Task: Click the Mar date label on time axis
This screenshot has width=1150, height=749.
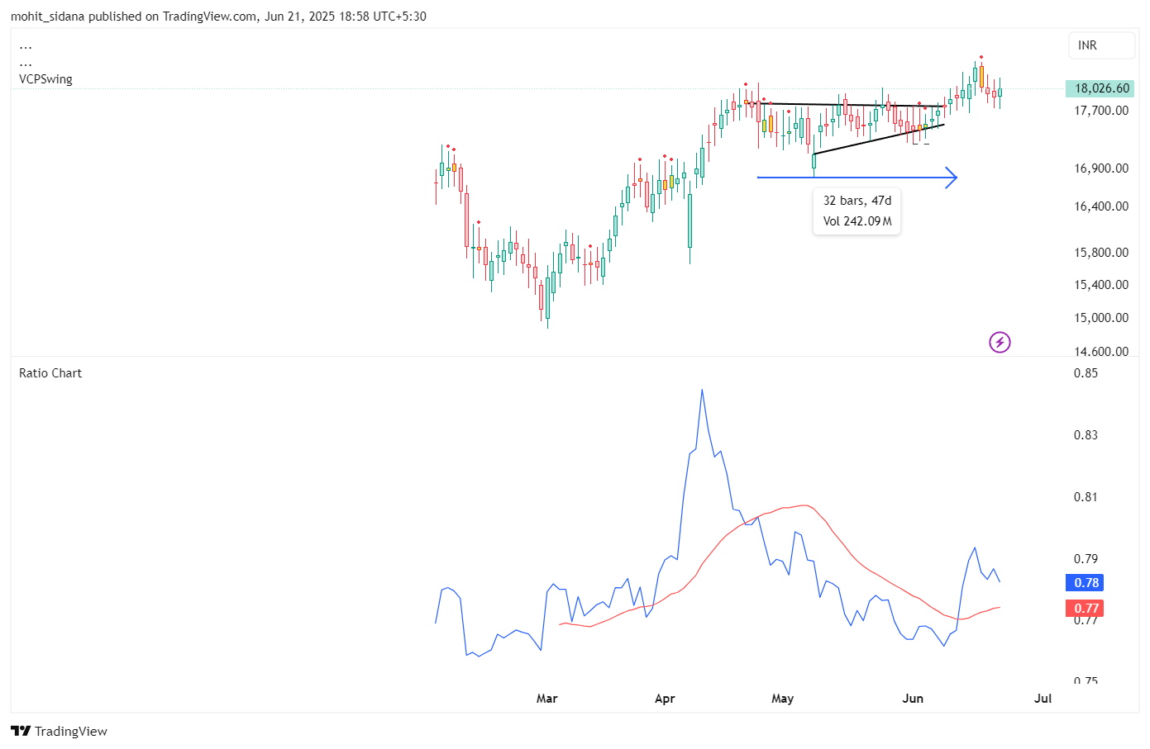Action: 546,699
